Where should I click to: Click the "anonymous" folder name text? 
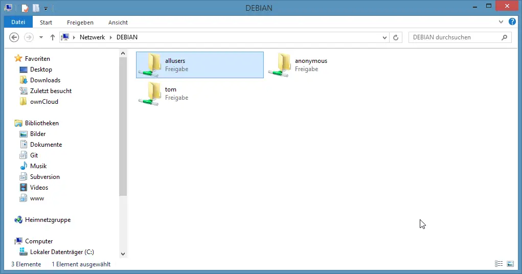(x=311, y=61)
